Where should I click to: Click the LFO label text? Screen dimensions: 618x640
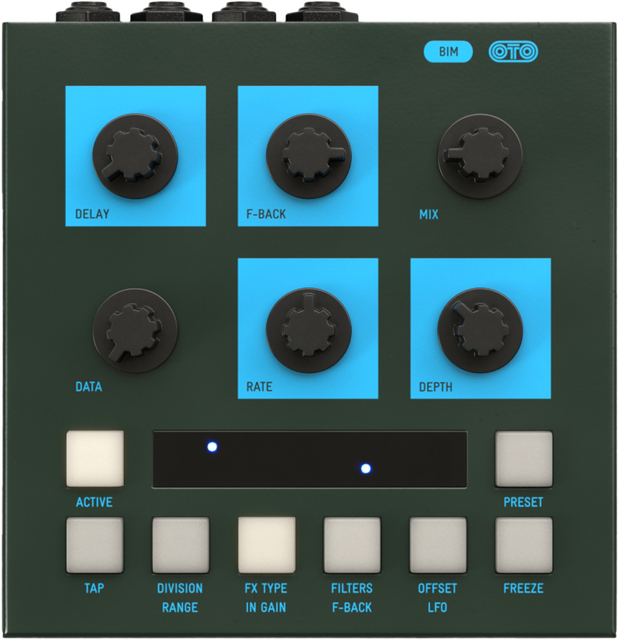click(x=437, y=607)
